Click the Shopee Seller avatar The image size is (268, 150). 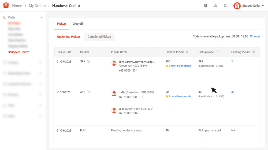[237, 6]
